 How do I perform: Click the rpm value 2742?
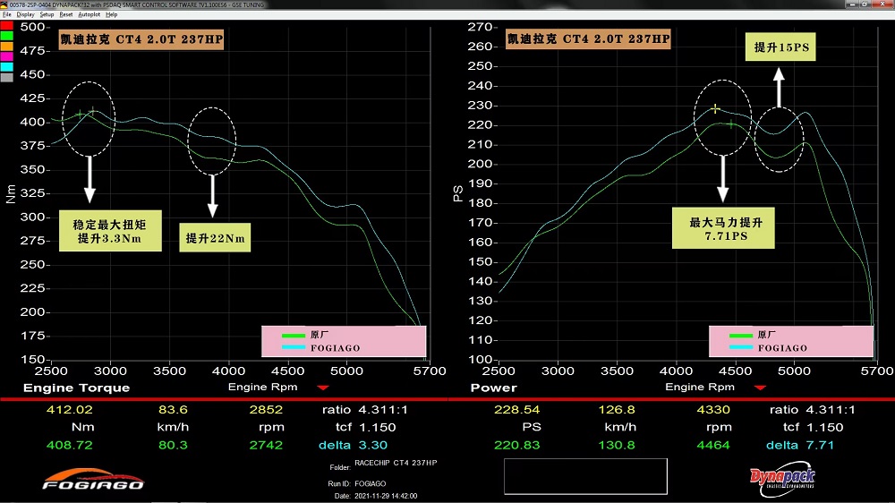[x=266, y=445]
